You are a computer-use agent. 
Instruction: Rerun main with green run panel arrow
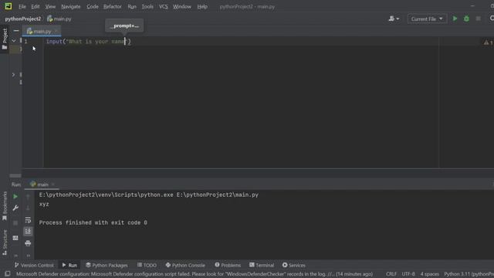[15, 196]
